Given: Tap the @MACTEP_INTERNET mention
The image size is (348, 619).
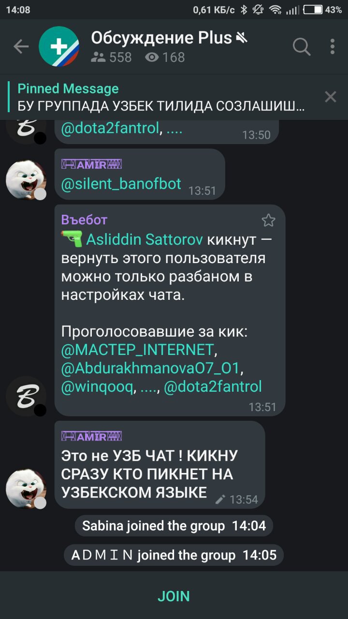Looking at the screenshot, I should coord(137,350).
